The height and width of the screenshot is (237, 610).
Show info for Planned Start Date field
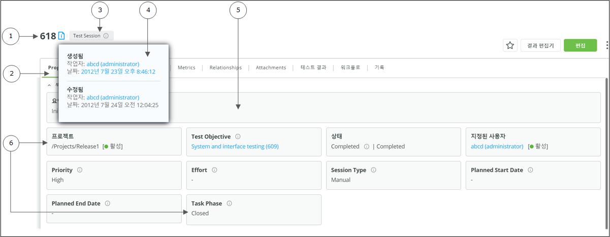click(530, 170)
